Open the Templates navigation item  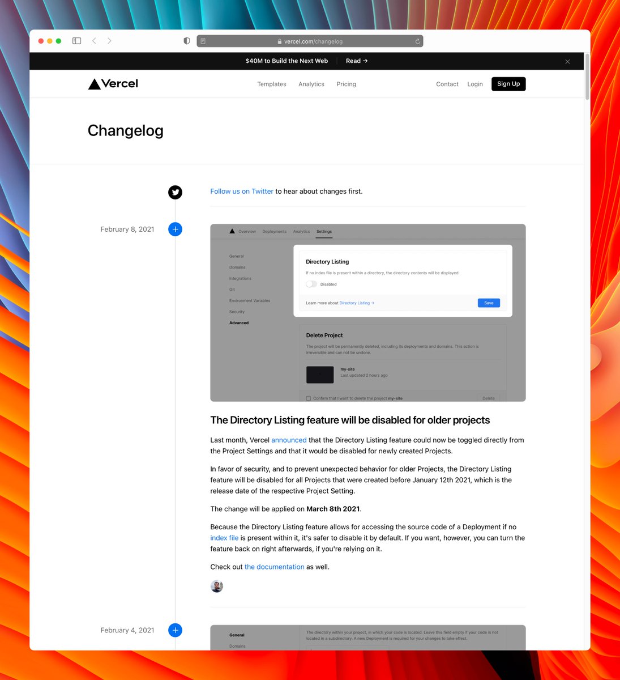tap(272, 84)
